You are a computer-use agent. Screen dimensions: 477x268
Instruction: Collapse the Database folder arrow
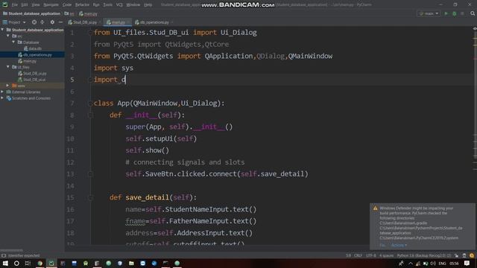tap(13, 42)
